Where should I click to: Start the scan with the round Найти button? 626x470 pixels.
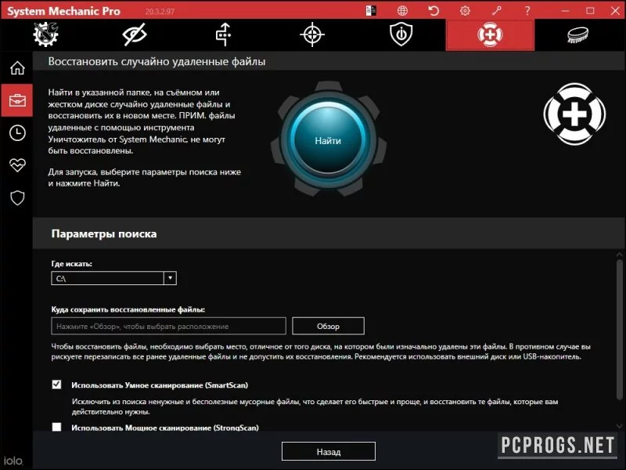coord(328,140)
